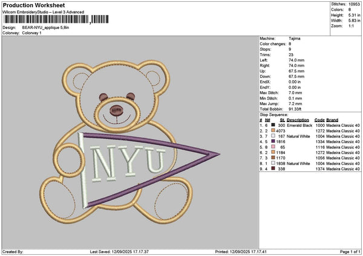
Task: Select the Zoom value '1:1'
Action: pos(351,26)
